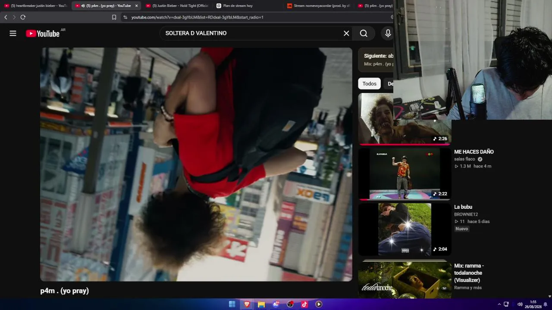This screenshot has height=310, width=552.
Task: Open TikTok from the taskbar
Action: coord(304,304)
